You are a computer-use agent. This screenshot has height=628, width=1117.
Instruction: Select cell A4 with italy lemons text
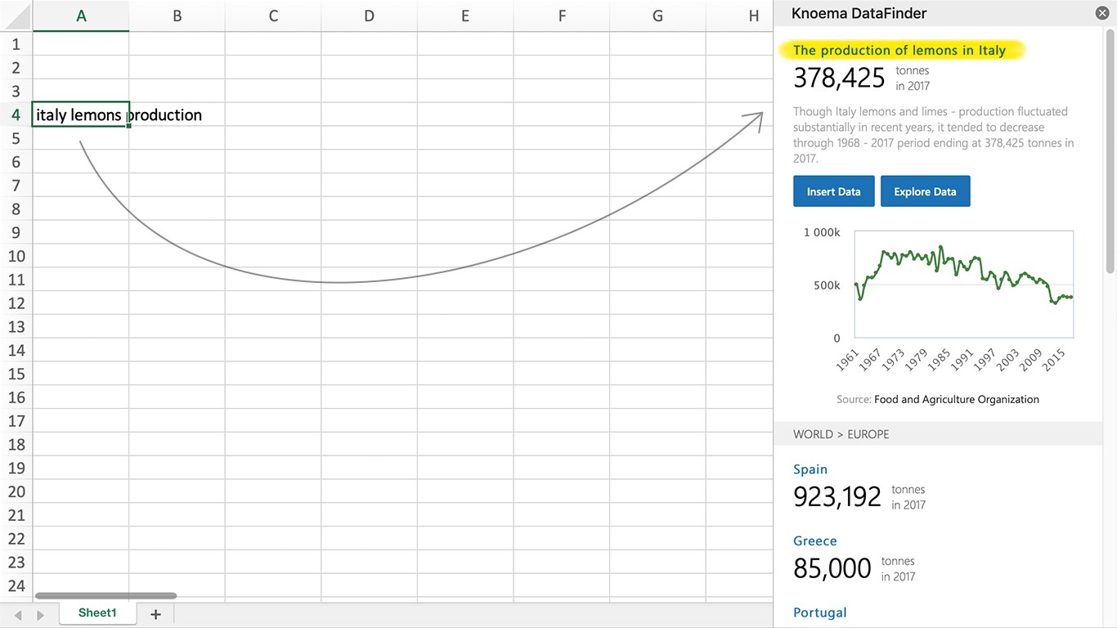81,114
